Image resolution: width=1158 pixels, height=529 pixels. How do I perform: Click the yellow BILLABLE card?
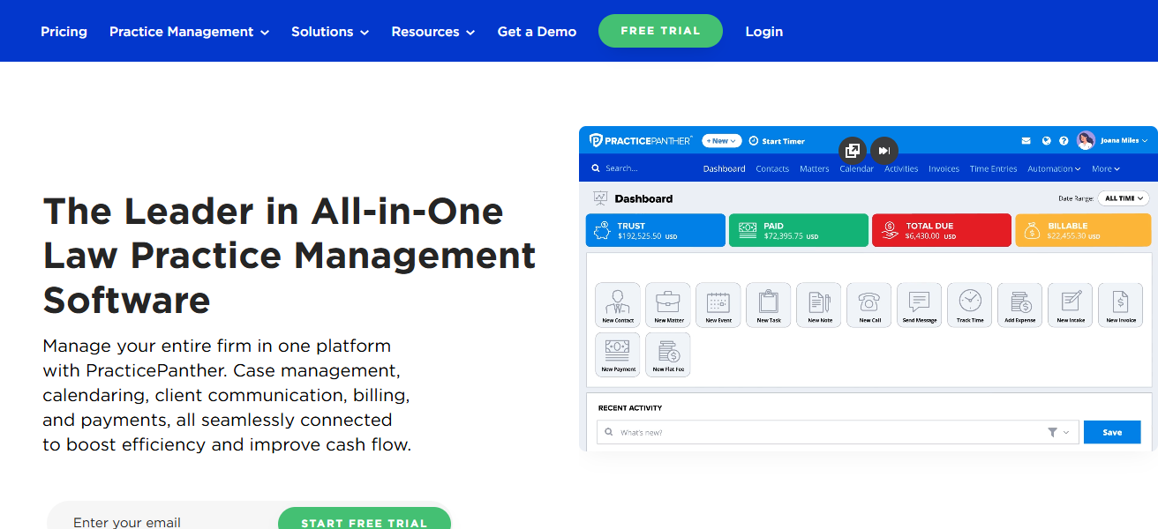point(1083,230)
